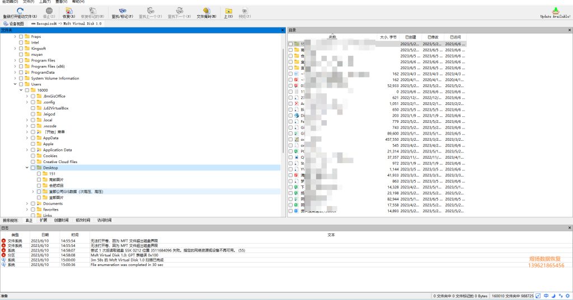Click the 重新打开驱动文件 reopen drive icon
Viewport: 573px width, 300px height.
pyautogui.click(x=20, y=11)
